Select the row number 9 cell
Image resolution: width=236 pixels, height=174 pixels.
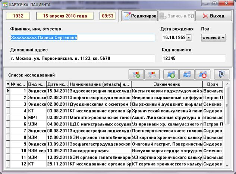[19, 144]
